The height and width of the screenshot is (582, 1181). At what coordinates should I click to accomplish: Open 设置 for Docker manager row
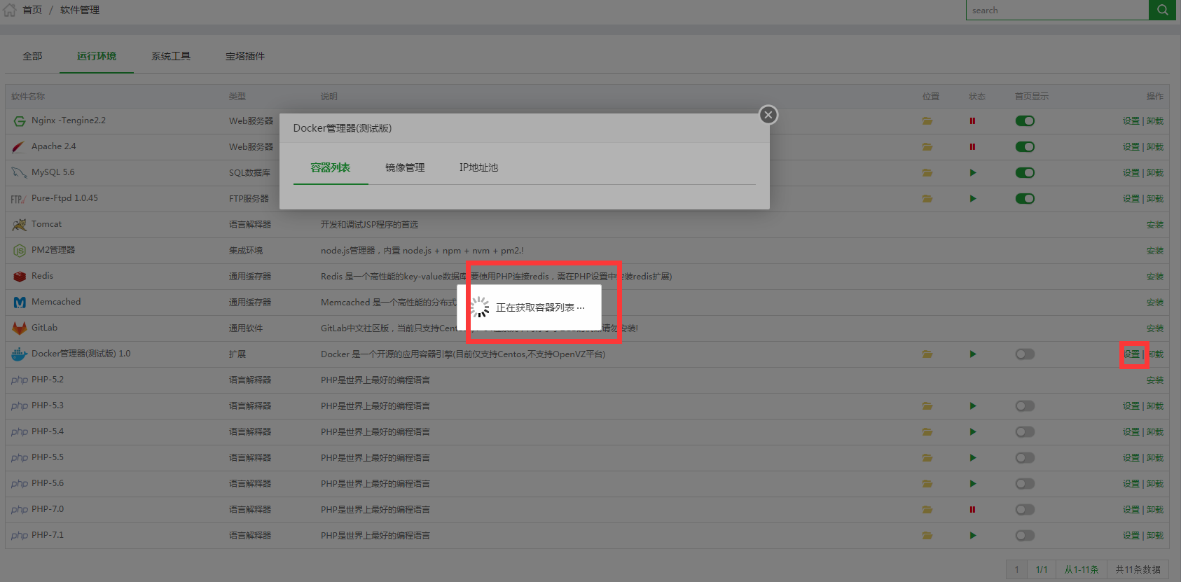tap(1131, 354)
